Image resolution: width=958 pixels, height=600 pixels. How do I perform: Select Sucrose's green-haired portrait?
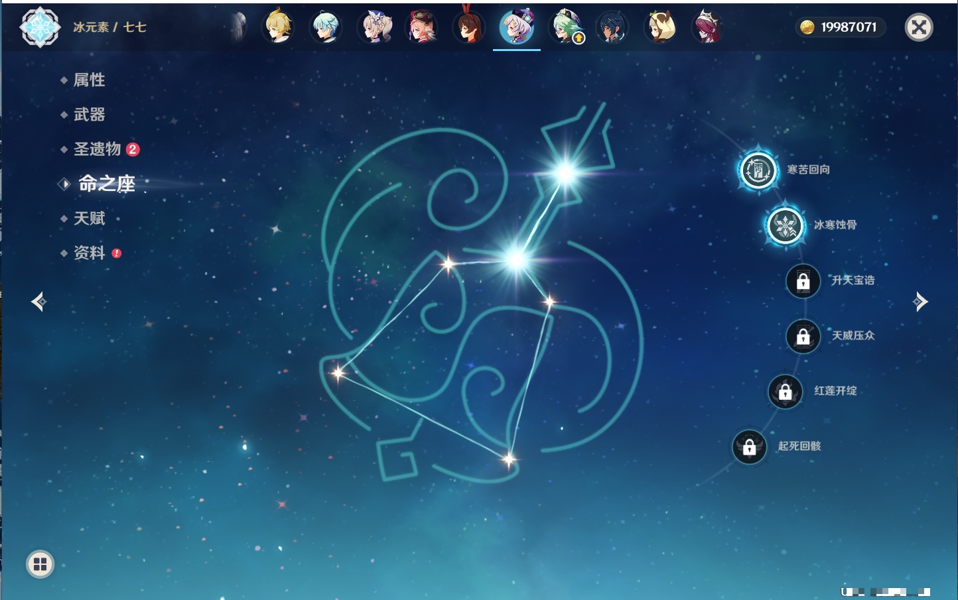point(566,27)
